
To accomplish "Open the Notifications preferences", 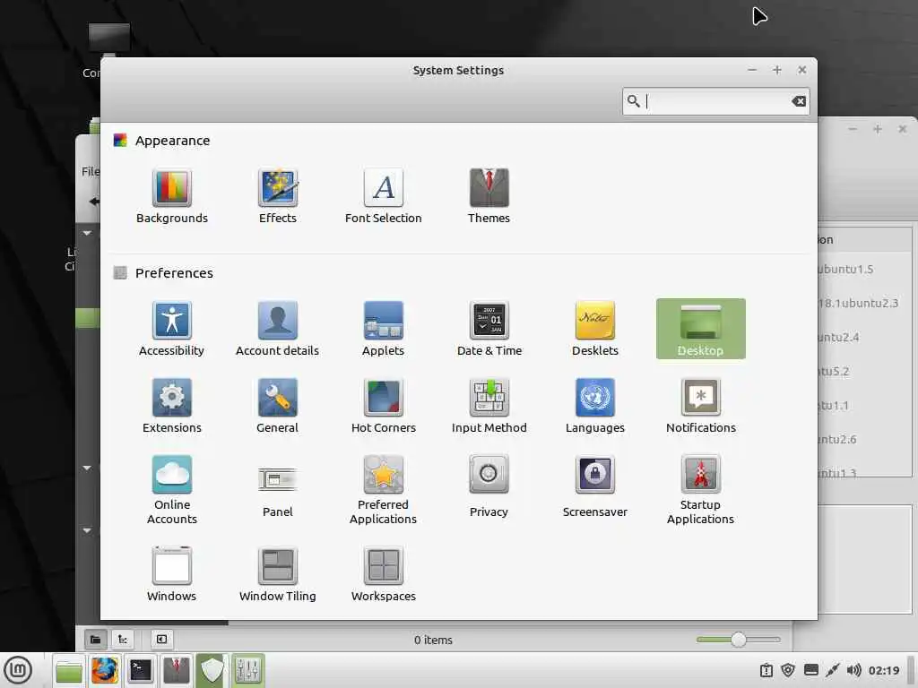I will click(701, 406).
